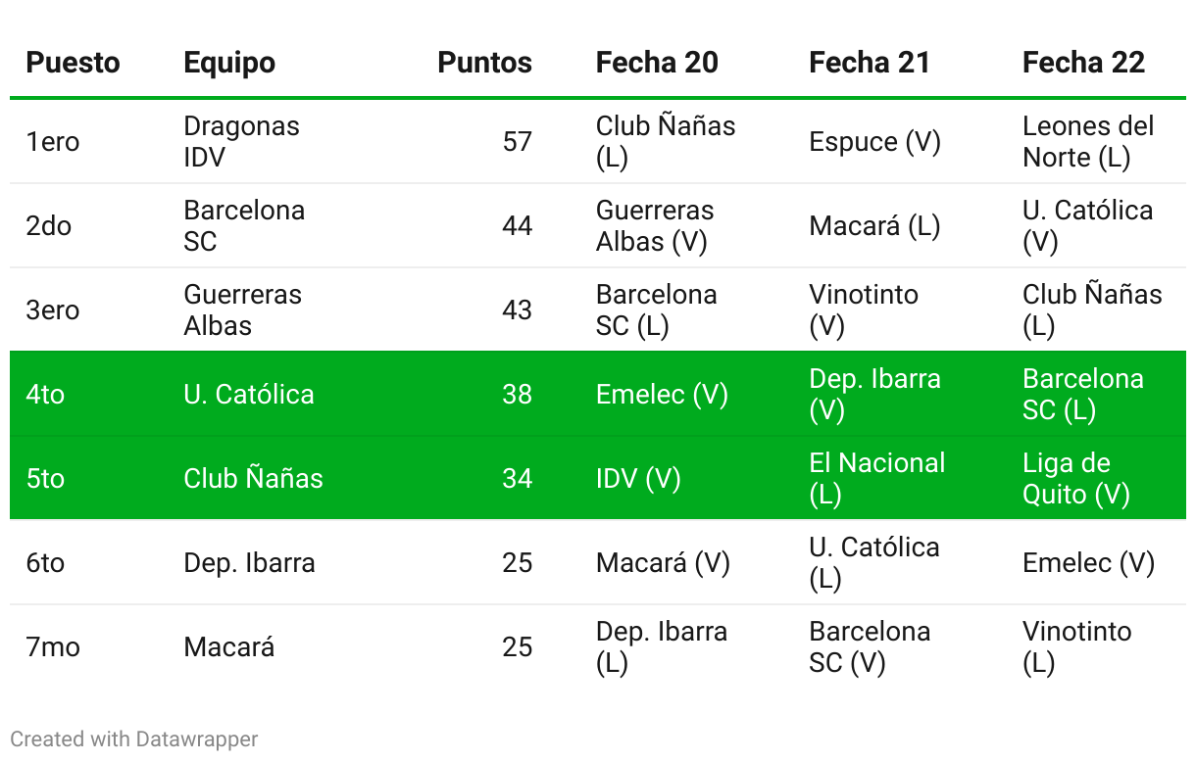The height and width of the screenshot is (762, 1196).
Task: Click the highlighted Club Ñañas team cell
Action: [x=253, y=479]
